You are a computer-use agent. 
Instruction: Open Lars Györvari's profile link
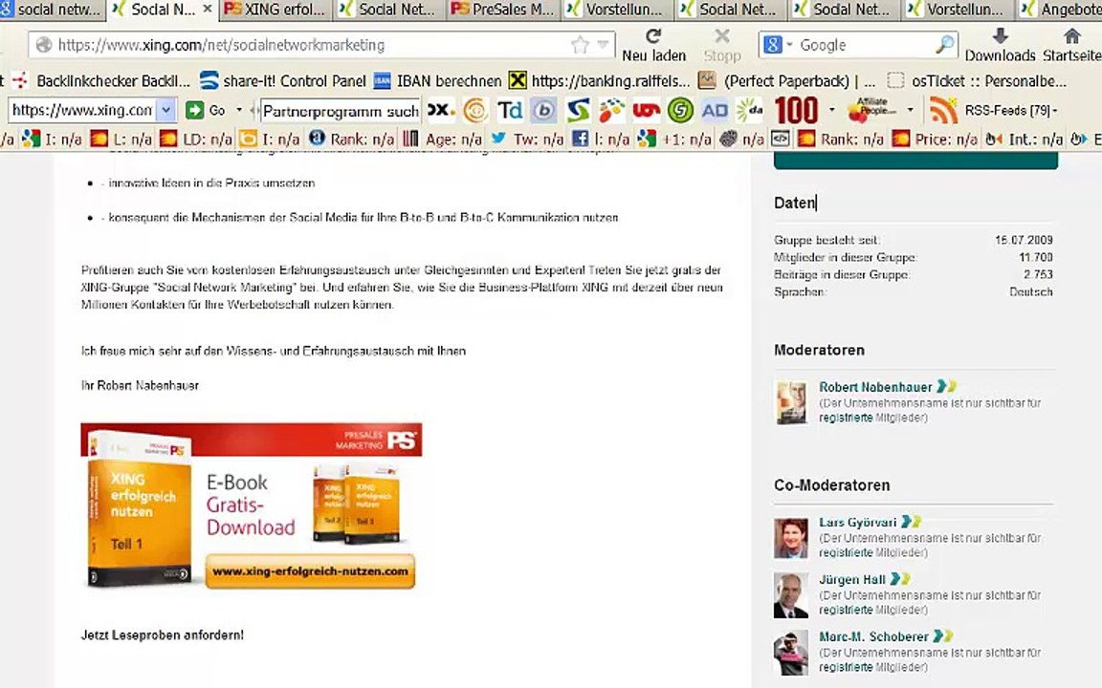coord(857,523)
